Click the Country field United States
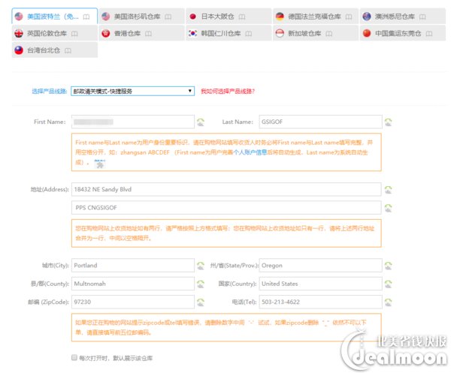Image resolution: width=451 pixels, height=373 pixels. [320, 284]
